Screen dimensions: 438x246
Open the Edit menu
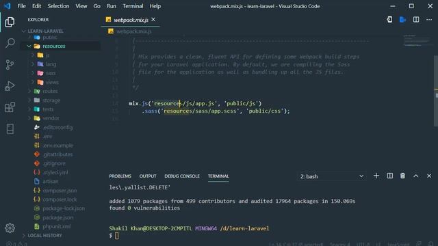[36, 6]
